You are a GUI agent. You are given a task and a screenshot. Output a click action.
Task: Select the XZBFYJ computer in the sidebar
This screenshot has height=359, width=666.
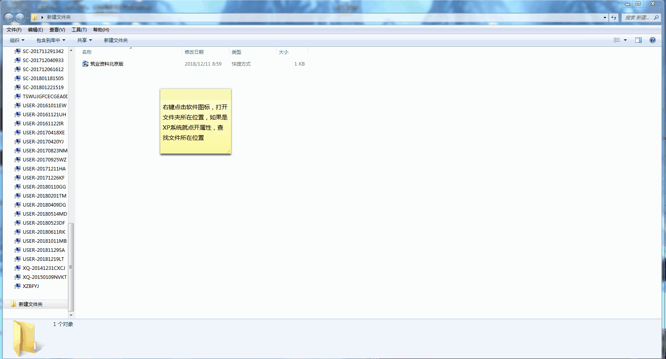point(31,286)
